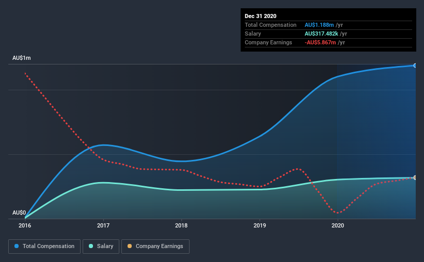Toggle the Salary legend button
The width and height of the screenshot is (424, 262).
(101, 247)
